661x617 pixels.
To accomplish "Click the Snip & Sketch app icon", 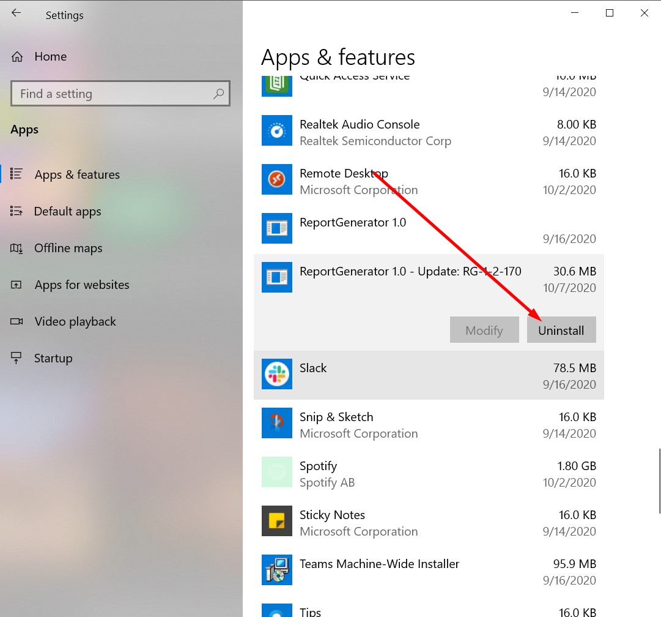I will pos(276,423).
